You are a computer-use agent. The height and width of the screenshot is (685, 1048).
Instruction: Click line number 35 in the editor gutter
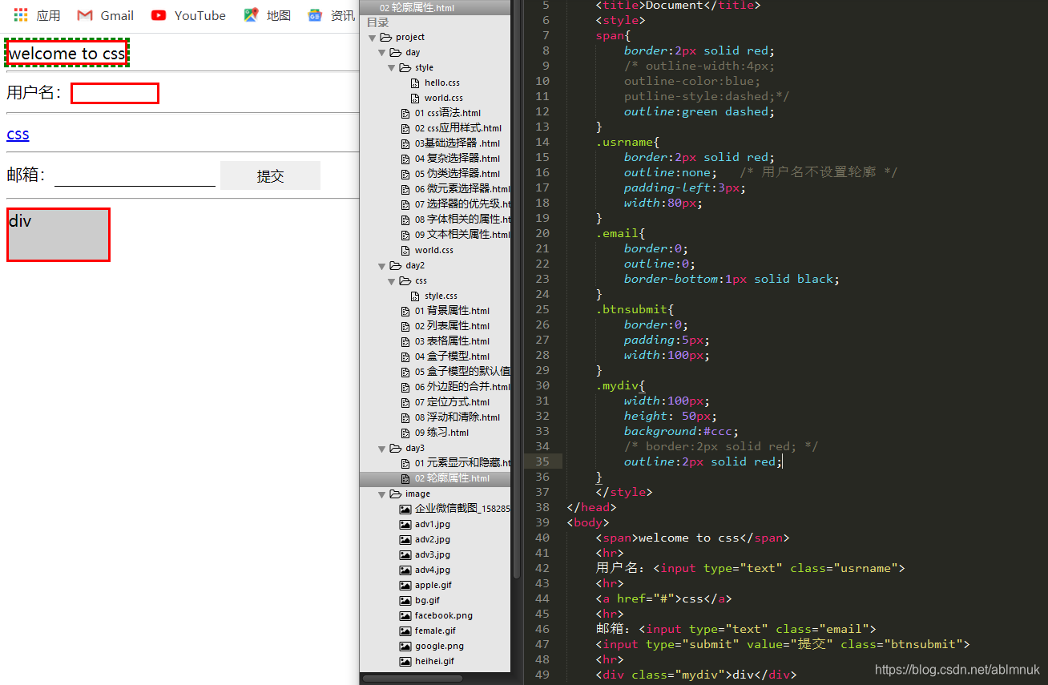click(x=542, y=461)
